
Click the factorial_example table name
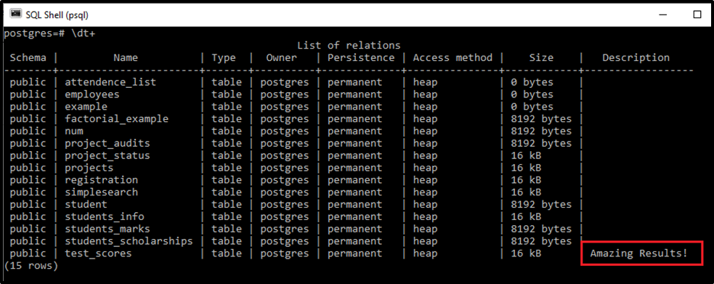pos(116,119)
